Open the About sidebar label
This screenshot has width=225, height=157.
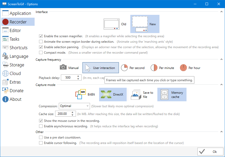16,99
